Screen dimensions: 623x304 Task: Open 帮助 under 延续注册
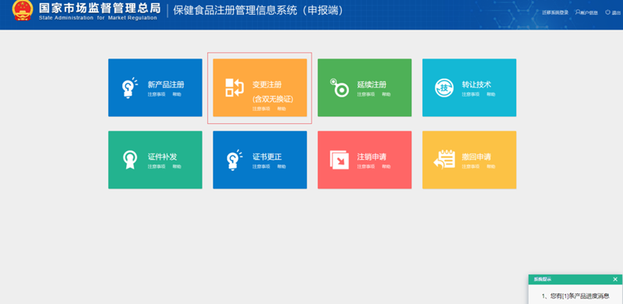pyautogui.click(x=385, y=94)
